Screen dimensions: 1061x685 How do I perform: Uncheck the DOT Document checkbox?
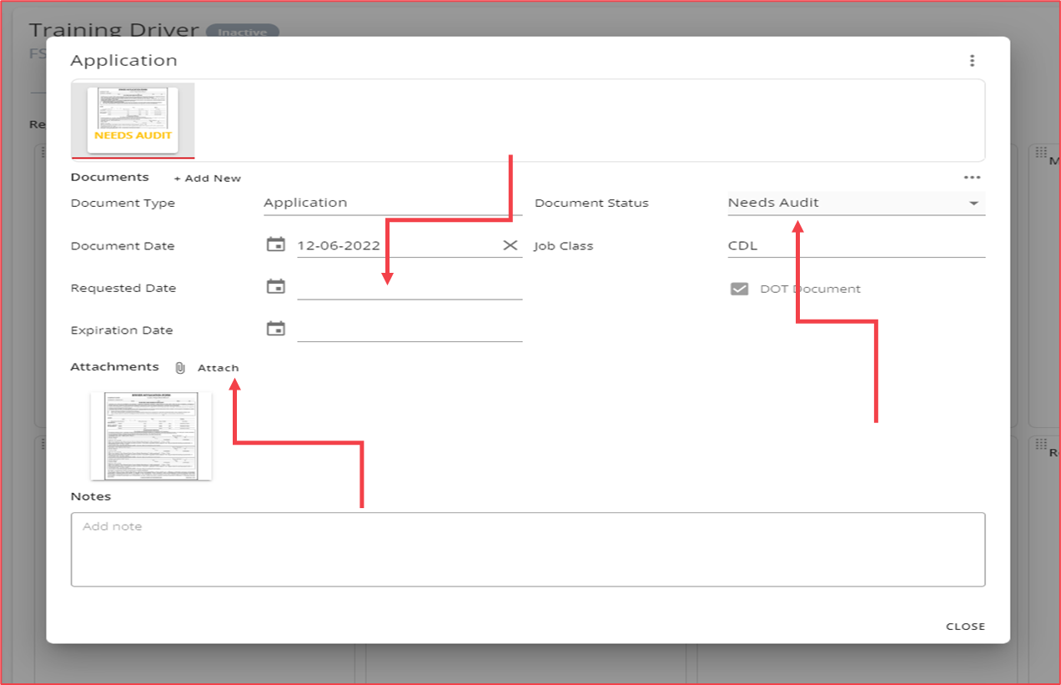[x=740, y=288]
